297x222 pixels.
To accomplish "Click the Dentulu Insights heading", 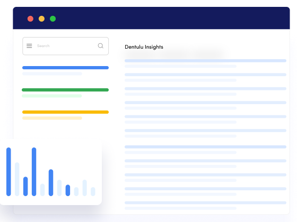I will point(144,47).
